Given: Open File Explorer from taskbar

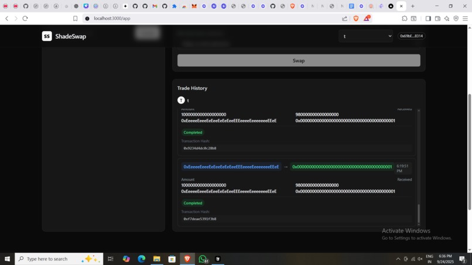Looking at the screenshot, I should pos(157,259).
